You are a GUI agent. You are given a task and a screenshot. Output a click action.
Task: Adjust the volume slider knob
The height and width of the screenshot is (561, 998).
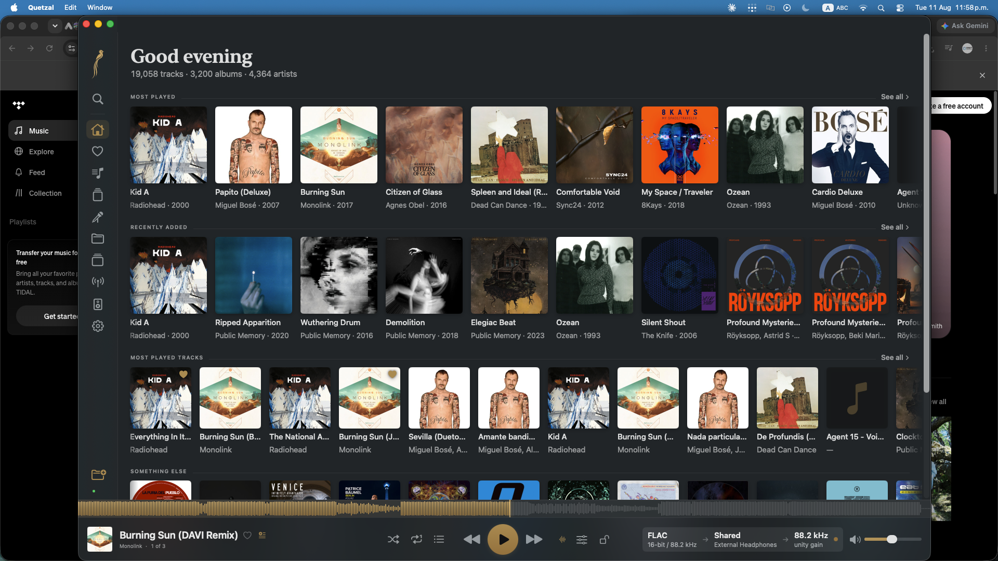point(892,539)
